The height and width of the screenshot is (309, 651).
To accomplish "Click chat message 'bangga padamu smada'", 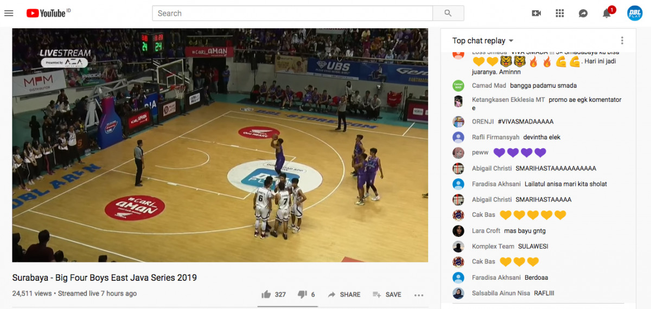I will click(544, 86).
